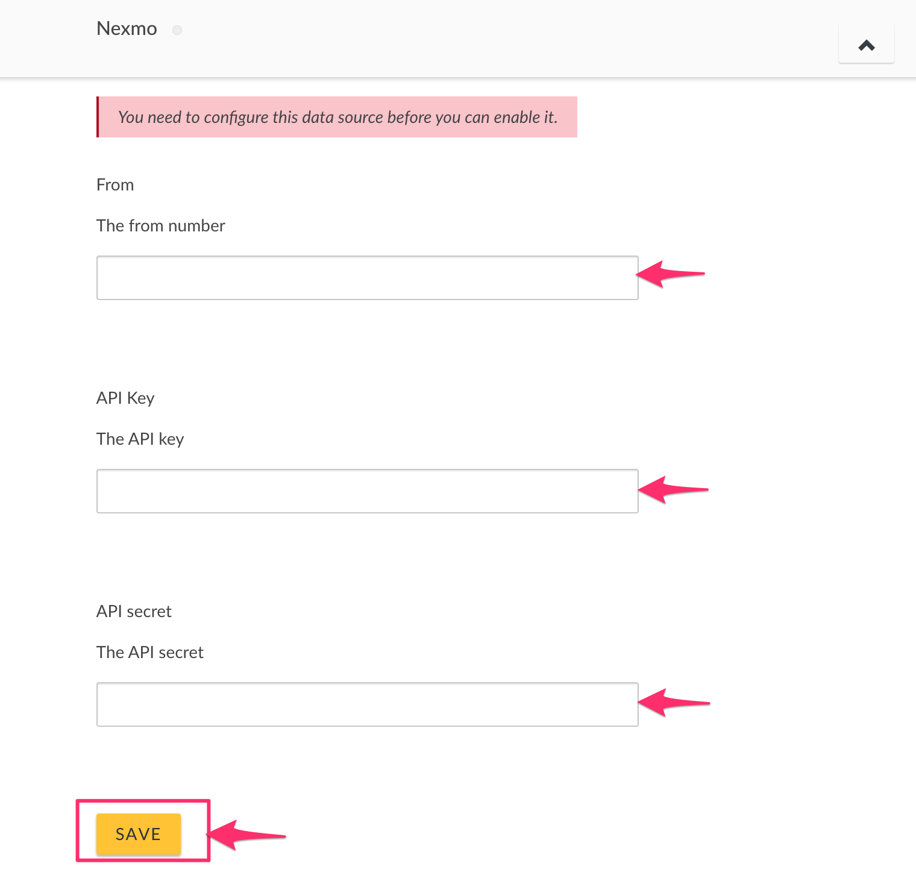Click the "The from number" description text

coord(160,226)
